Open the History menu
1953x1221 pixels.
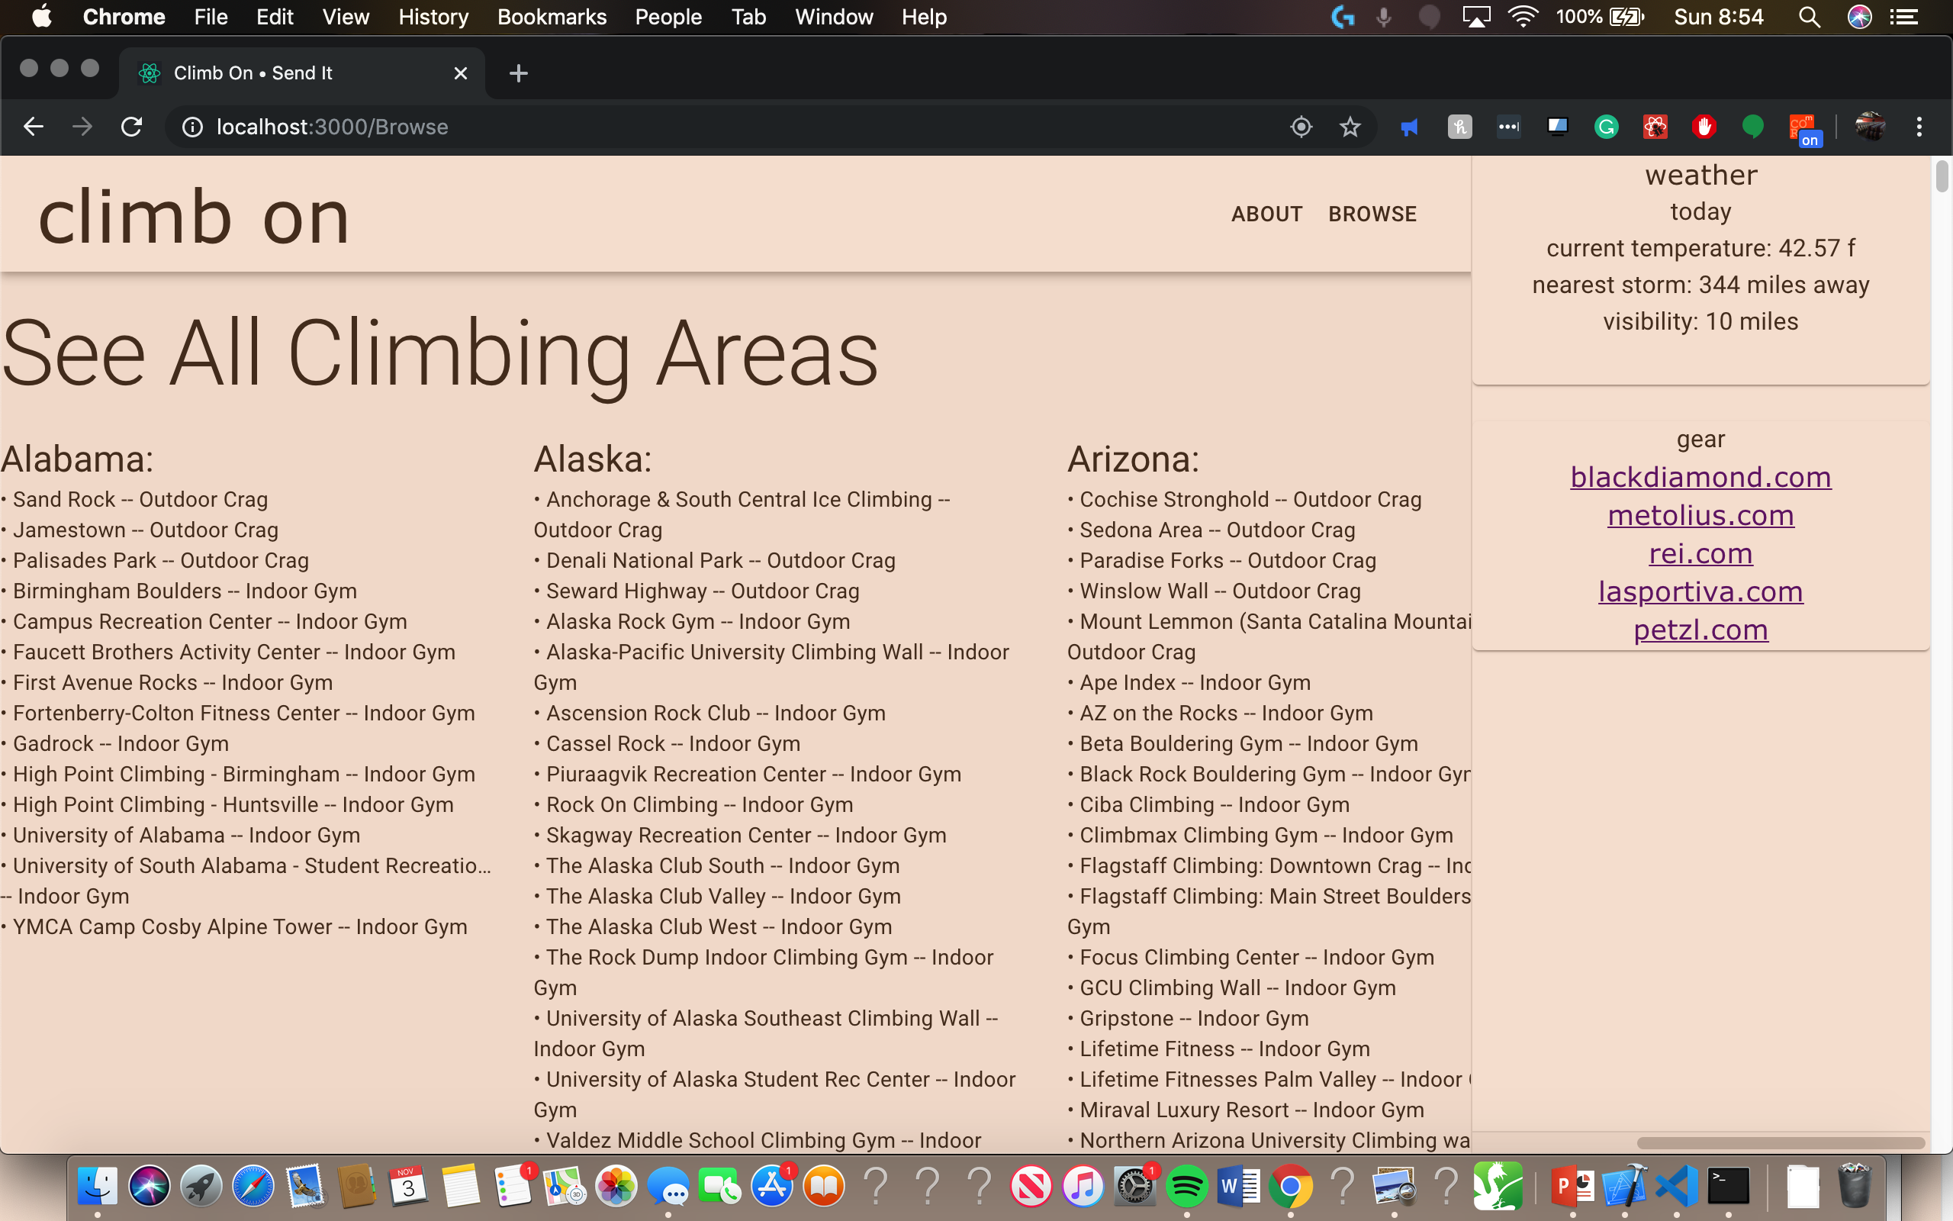(433, 17)
